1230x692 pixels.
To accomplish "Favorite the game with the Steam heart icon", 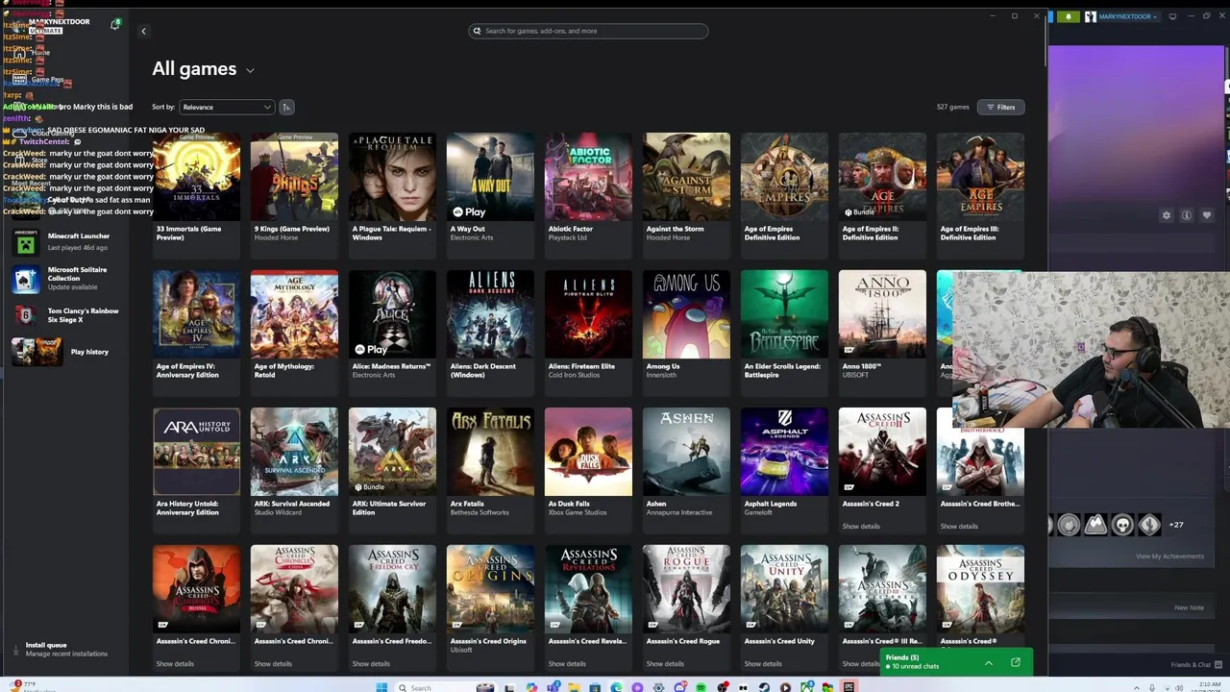I will [1207, 215].
